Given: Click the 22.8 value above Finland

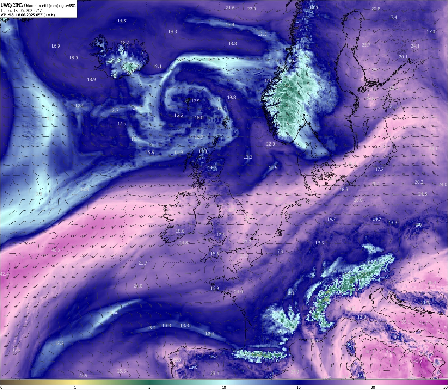Looking at the screenshot, I should click(376, 9).
